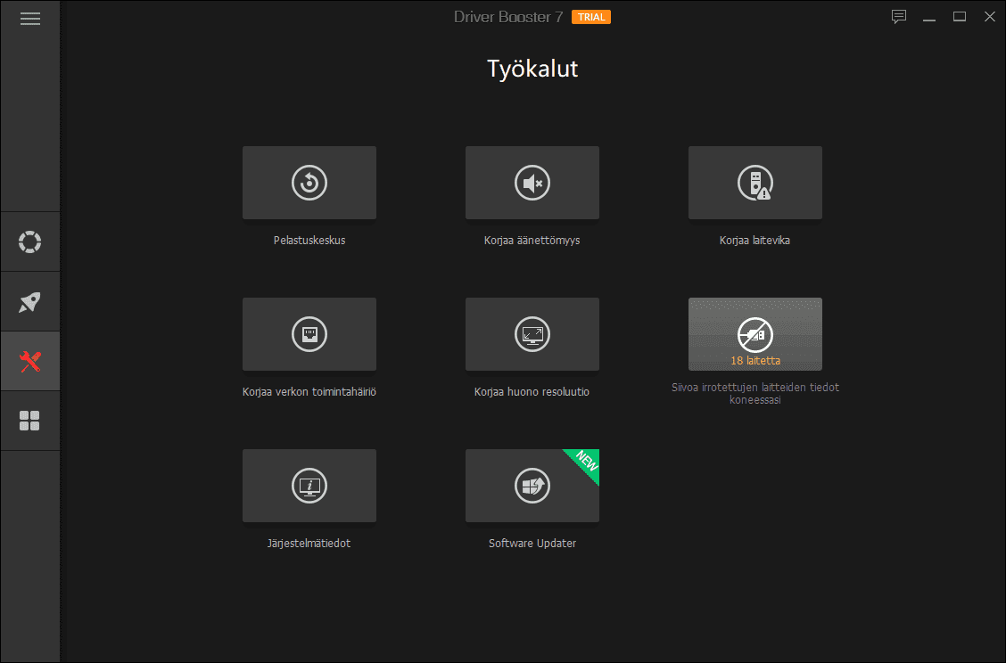Close the Driver Booster window
Screen dimensions: 1006x663
[989, 17]
